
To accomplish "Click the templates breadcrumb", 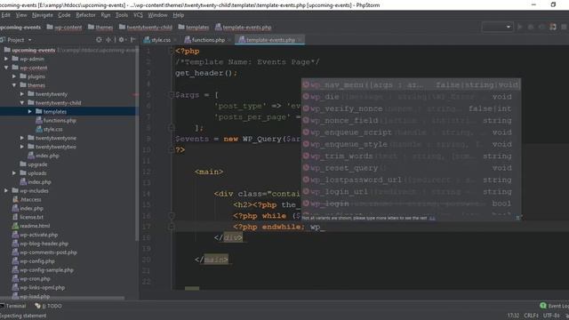I will (x=194, y=28).
